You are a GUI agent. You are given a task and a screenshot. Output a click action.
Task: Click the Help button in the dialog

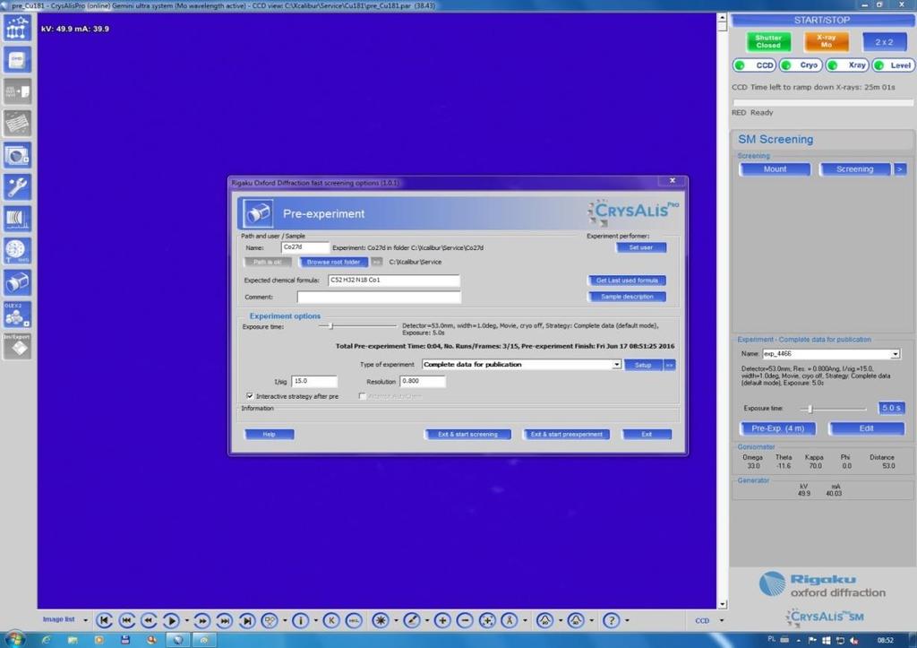tap(269, 435)
